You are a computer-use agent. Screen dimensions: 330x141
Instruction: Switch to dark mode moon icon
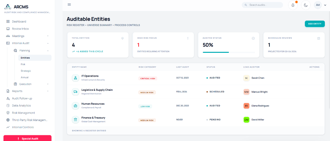point(306,5)
